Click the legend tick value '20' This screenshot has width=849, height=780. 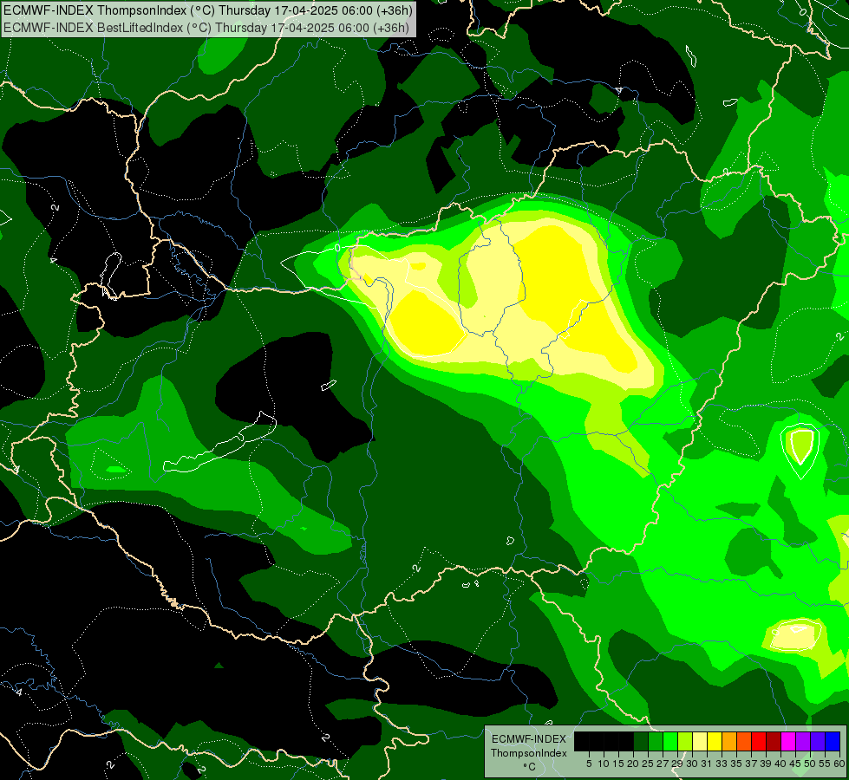tap(633, 764)
